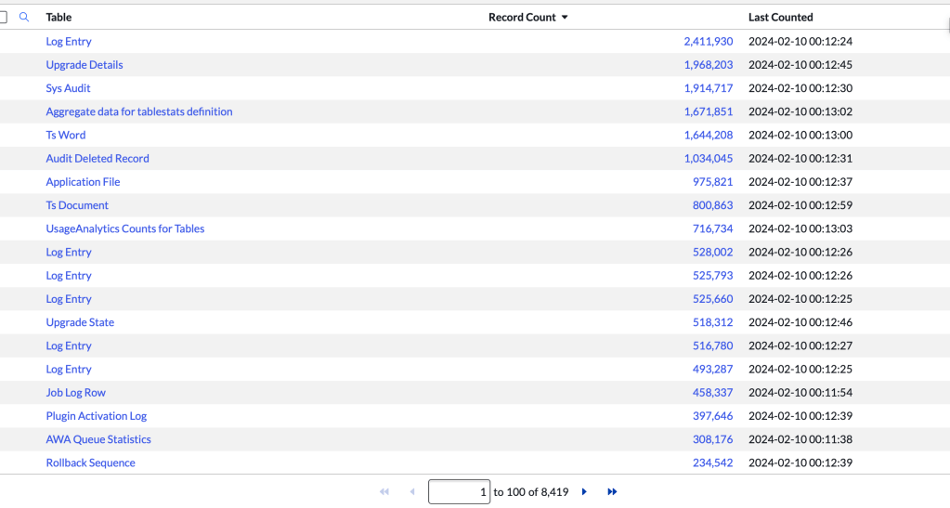This screenshot has height=508, width=950.
Task: Click the page number input field
Action: pyautogui.click(x=459, y=492)
